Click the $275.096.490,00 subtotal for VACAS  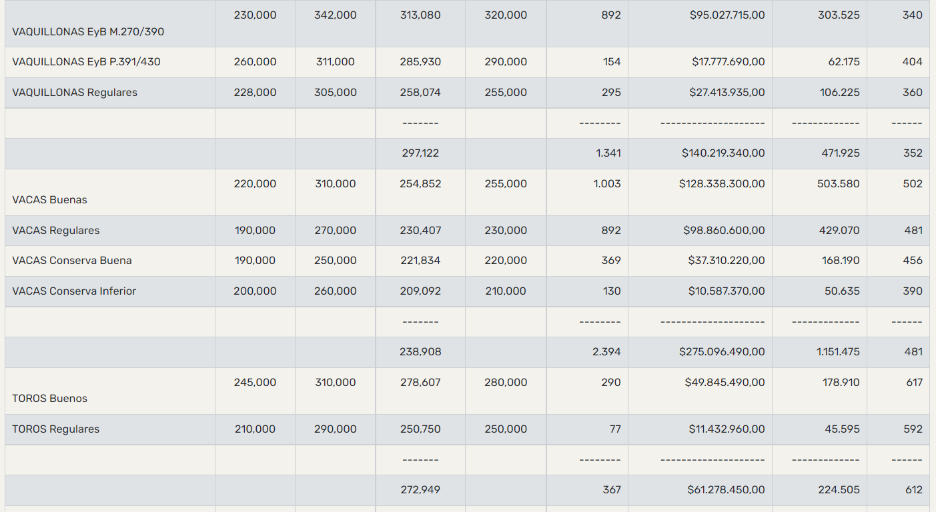pos(722,352)
